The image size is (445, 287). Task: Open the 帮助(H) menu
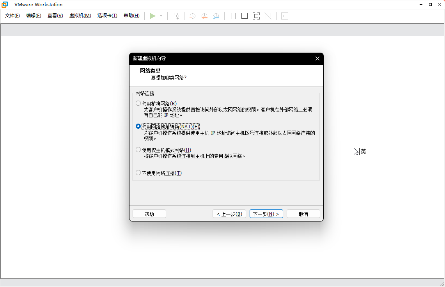131,16
